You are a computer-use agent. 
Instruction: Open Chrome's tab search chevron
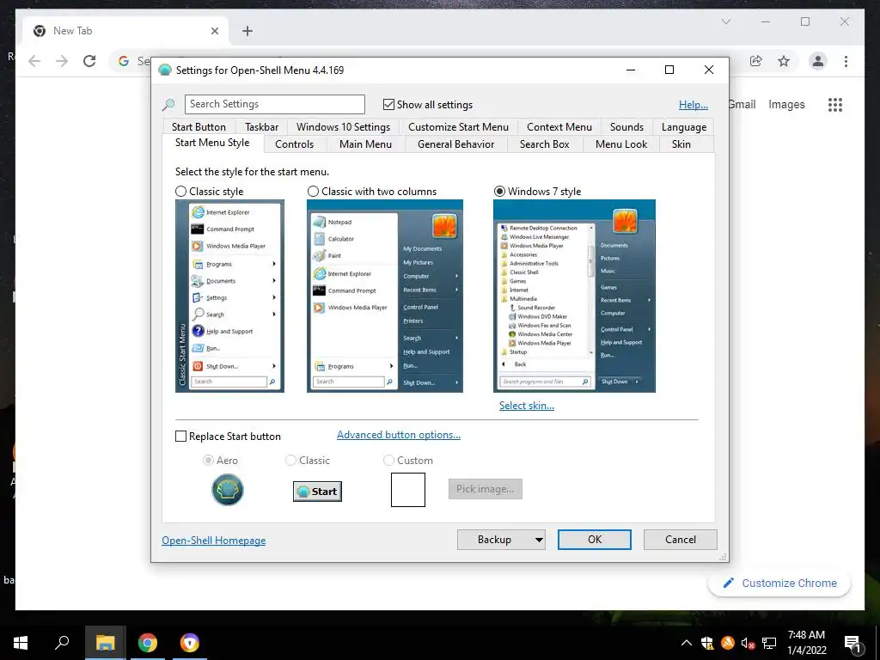[725, 21]
